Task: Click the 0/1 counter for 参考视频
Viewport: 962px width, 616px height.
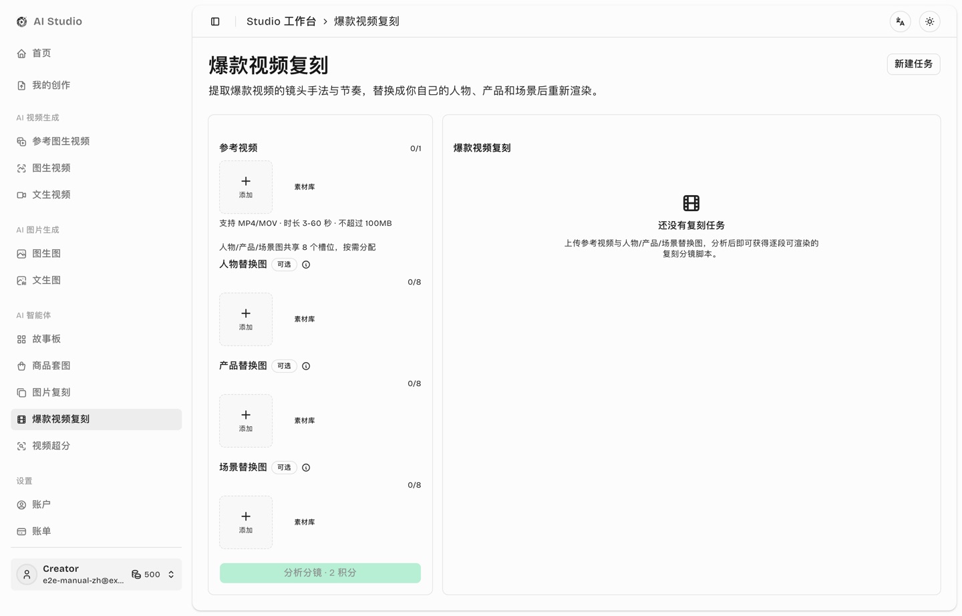Action: (x=416, y=148)
